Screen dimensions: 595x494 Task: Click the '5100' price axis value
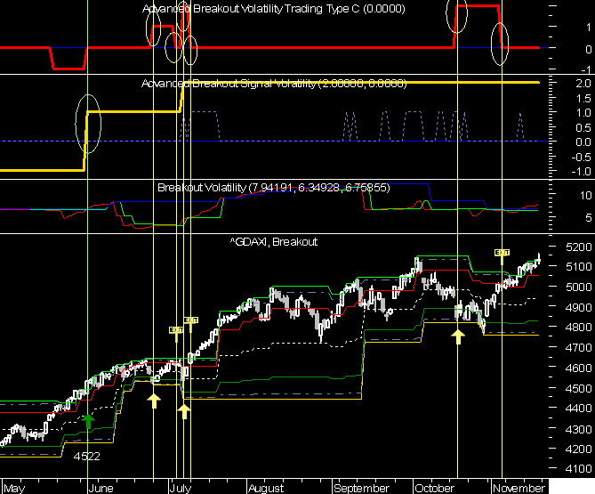click(x=579, y=267)
